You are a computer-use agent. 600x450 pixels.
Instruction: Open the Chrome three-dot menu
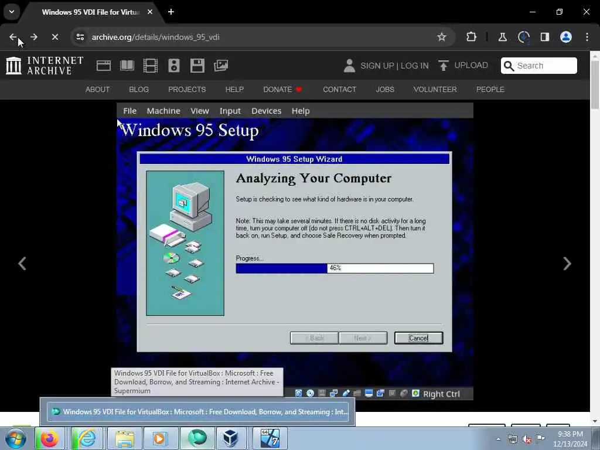point(587,37)
